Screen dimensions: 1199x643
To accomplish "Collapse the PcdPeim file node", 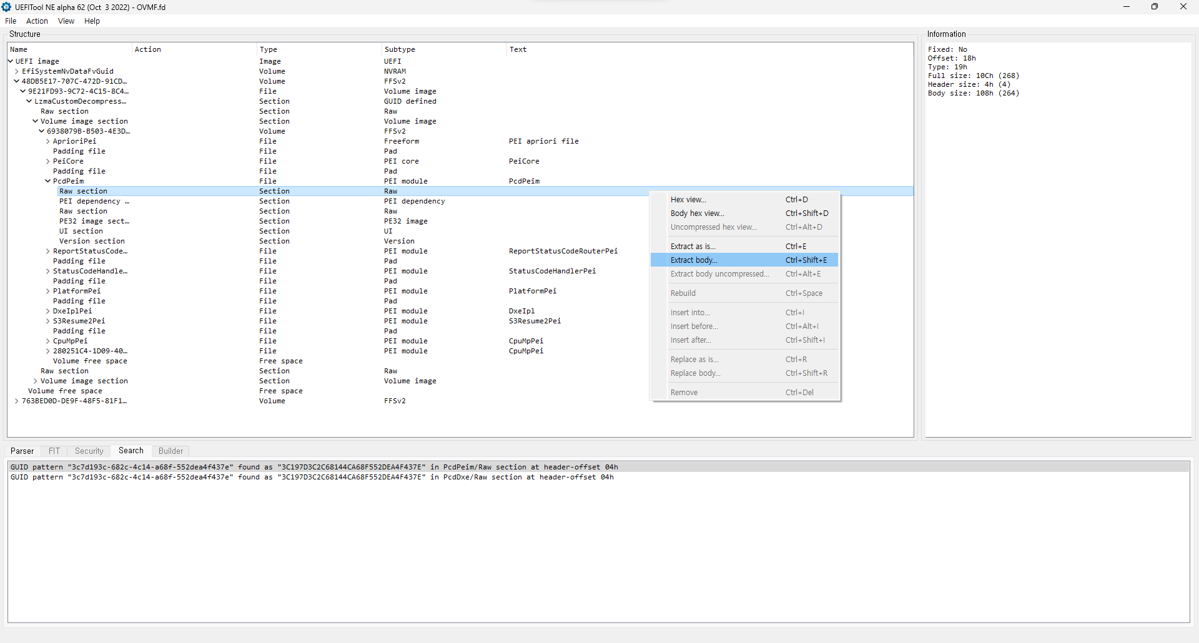I will [48, 181].
